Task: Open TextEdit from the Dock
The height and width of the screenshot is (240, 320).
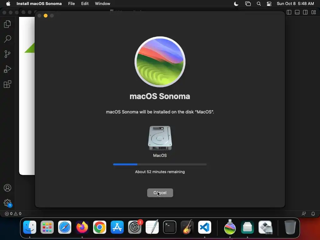Action: coord(152,227)
